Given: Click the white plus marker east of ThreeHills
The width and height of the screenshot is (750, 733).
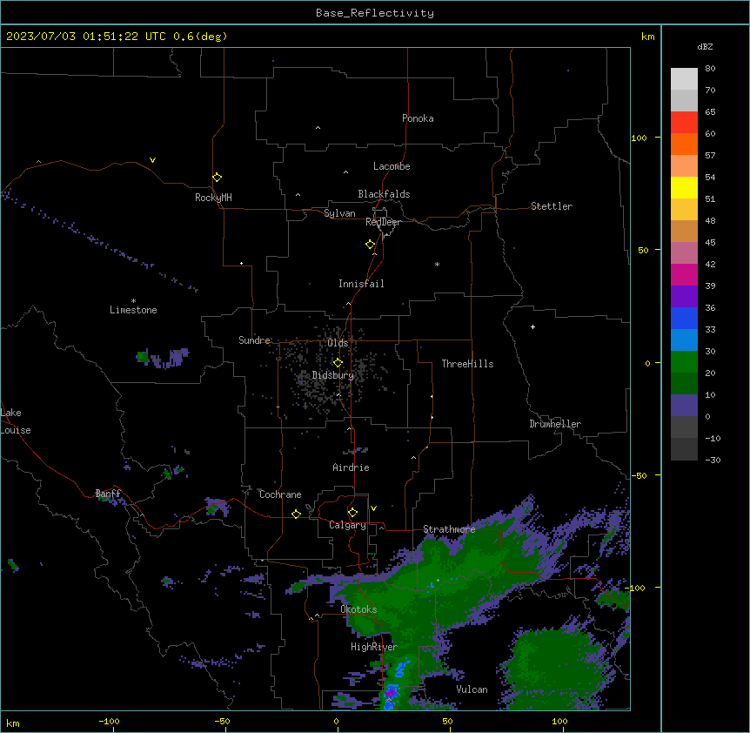Looking at the screenshot, I should (532, 326).
